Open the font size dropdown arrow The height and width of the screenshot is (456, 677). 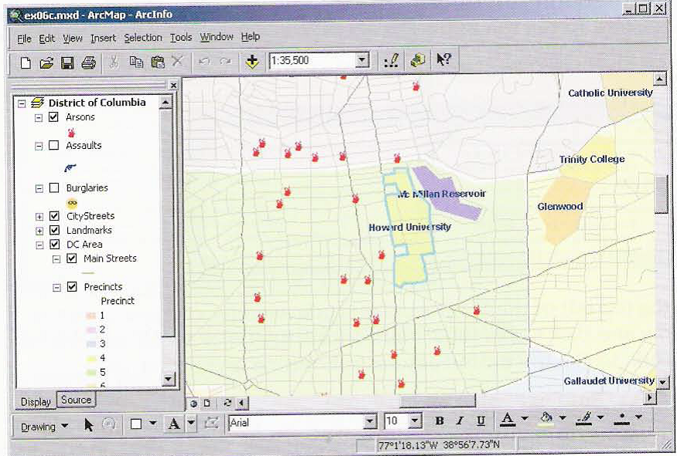tap(415, 421)
